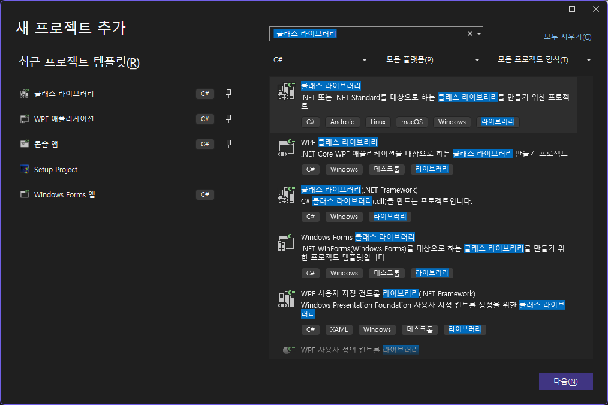Image resolution: width=608 pixels, height=405 pixels.
Task: Click the 콘솔 앱 icon in recent list
Action: point(24,144)
